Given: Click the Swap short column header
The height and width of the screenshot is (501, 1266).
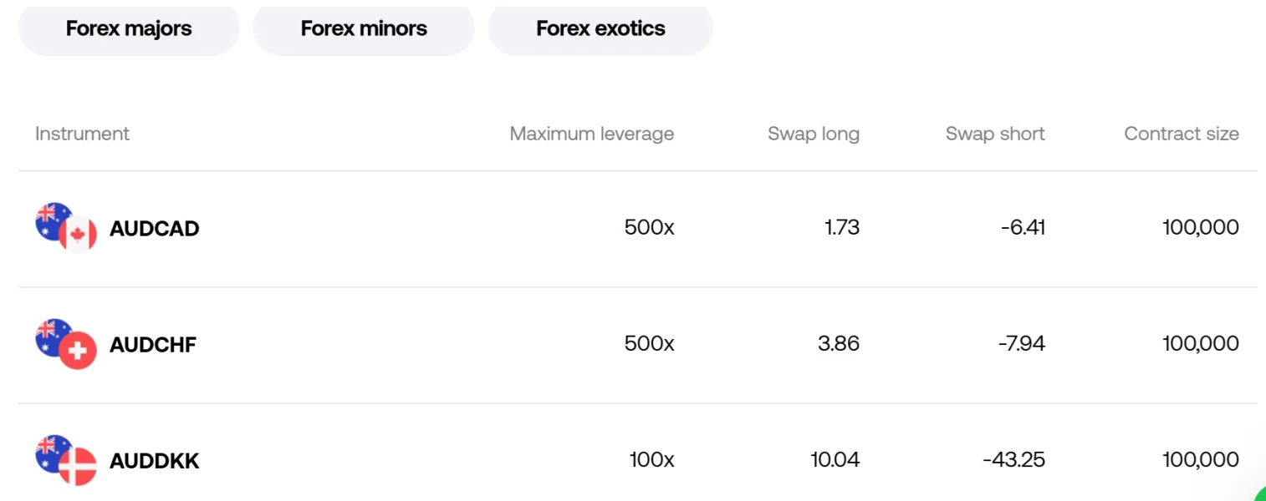Looking at the screenshot, I should (994, 134).
